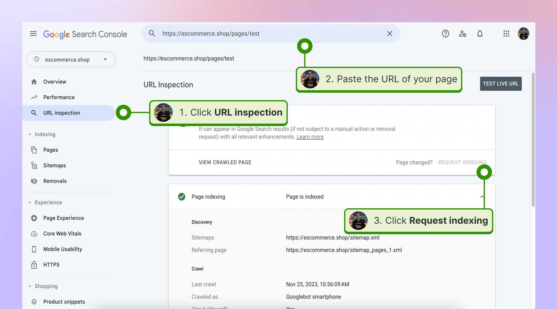Click the search magnifier icon in URL bar

coord(152,33)
